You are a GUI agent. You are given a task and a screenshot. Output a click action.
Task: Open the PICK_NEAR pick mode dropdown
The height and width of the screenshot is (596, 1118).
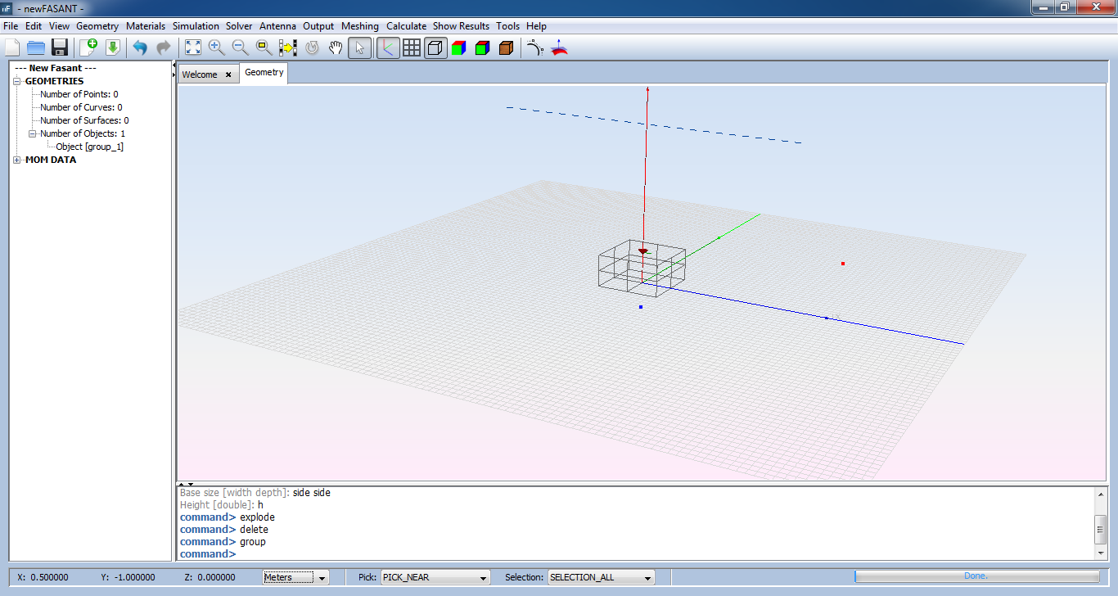tap(435, 577)
